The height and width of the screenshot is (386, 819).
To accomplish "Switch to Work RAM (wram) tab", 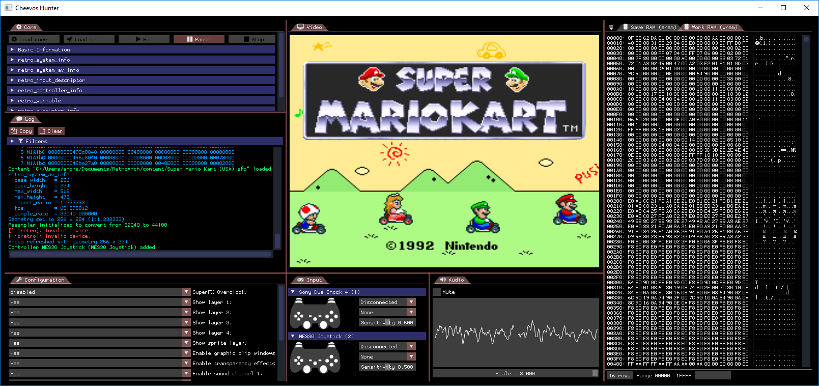I will [x=711, y=27].
